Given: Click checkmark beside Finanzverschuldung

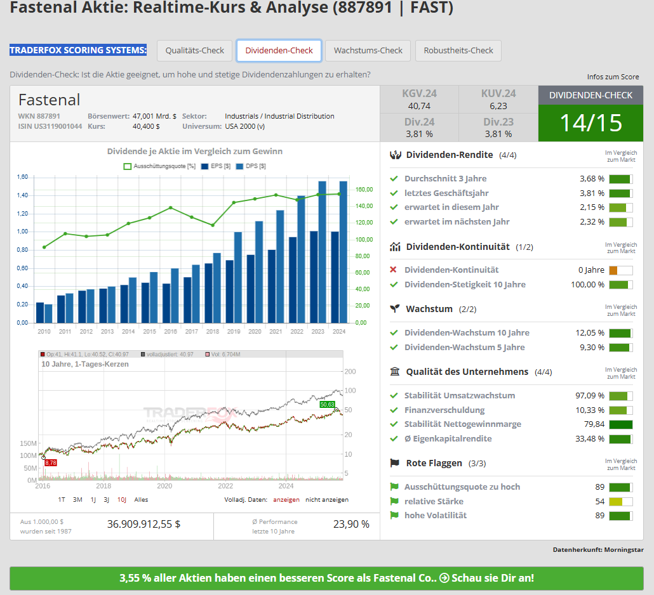Looking at the screenshot, I should point(394,410).
